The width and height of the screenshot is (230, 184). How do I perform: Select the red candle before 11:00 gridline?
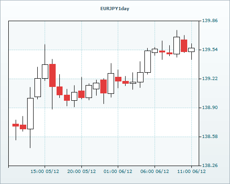tap(184, 46)
